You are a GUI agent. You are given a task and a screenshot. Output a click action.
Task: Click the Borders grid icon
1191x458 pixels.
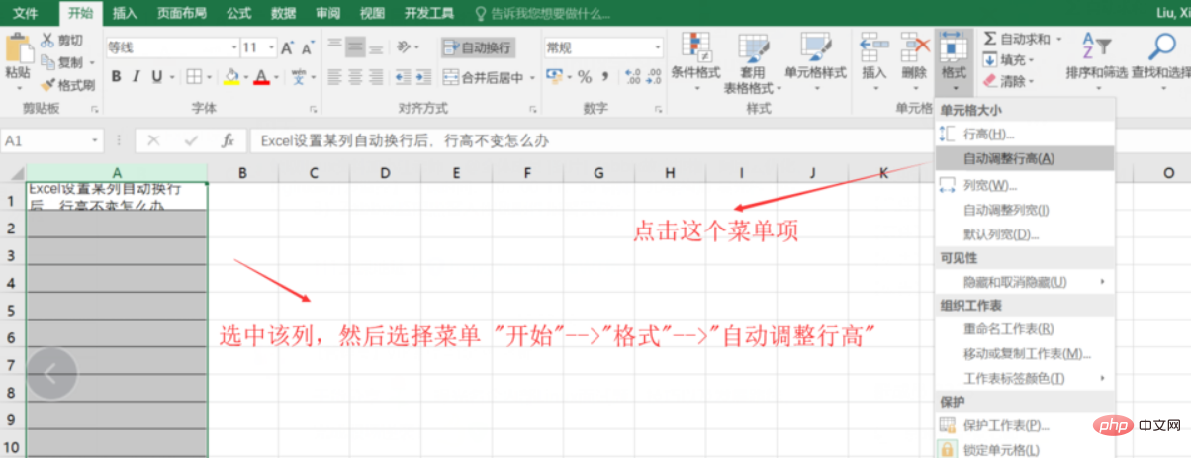pos(194,76)
